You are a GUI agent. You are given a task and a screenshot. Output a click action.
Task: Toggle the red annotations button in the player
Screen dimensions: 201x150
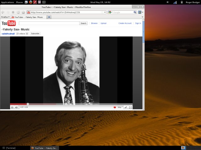[115, 107]
